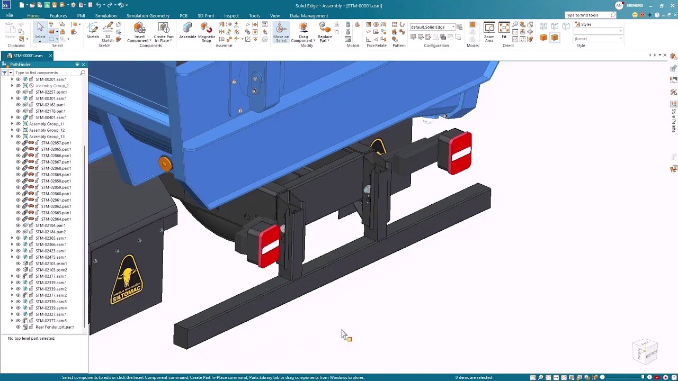This screenshot has width=678, height=381.
Task: Click the New document icon in the title bar
Action: pyautogui.click(x=22, y=5)
